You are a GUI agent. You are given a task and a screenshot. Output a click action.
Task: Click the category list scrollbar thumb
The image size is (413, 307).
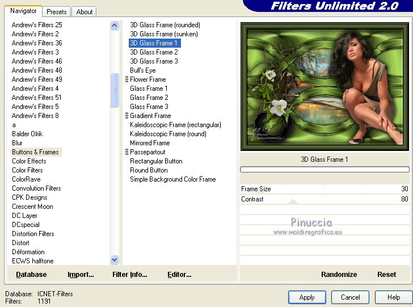point(115,90)
